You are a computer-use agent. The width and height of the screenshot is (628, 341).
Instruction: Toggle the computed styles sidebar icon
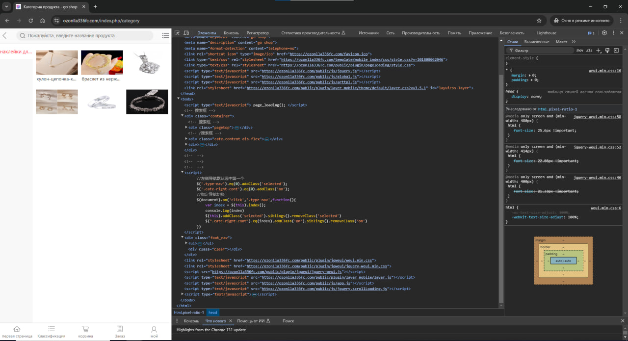coord(616,51)
